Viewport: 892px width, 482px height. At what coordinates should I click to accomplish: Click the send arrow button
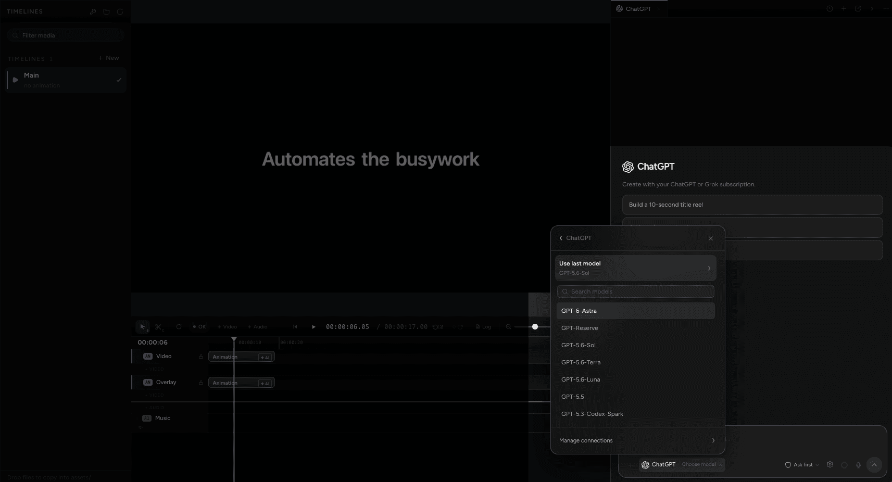point(874,465)
